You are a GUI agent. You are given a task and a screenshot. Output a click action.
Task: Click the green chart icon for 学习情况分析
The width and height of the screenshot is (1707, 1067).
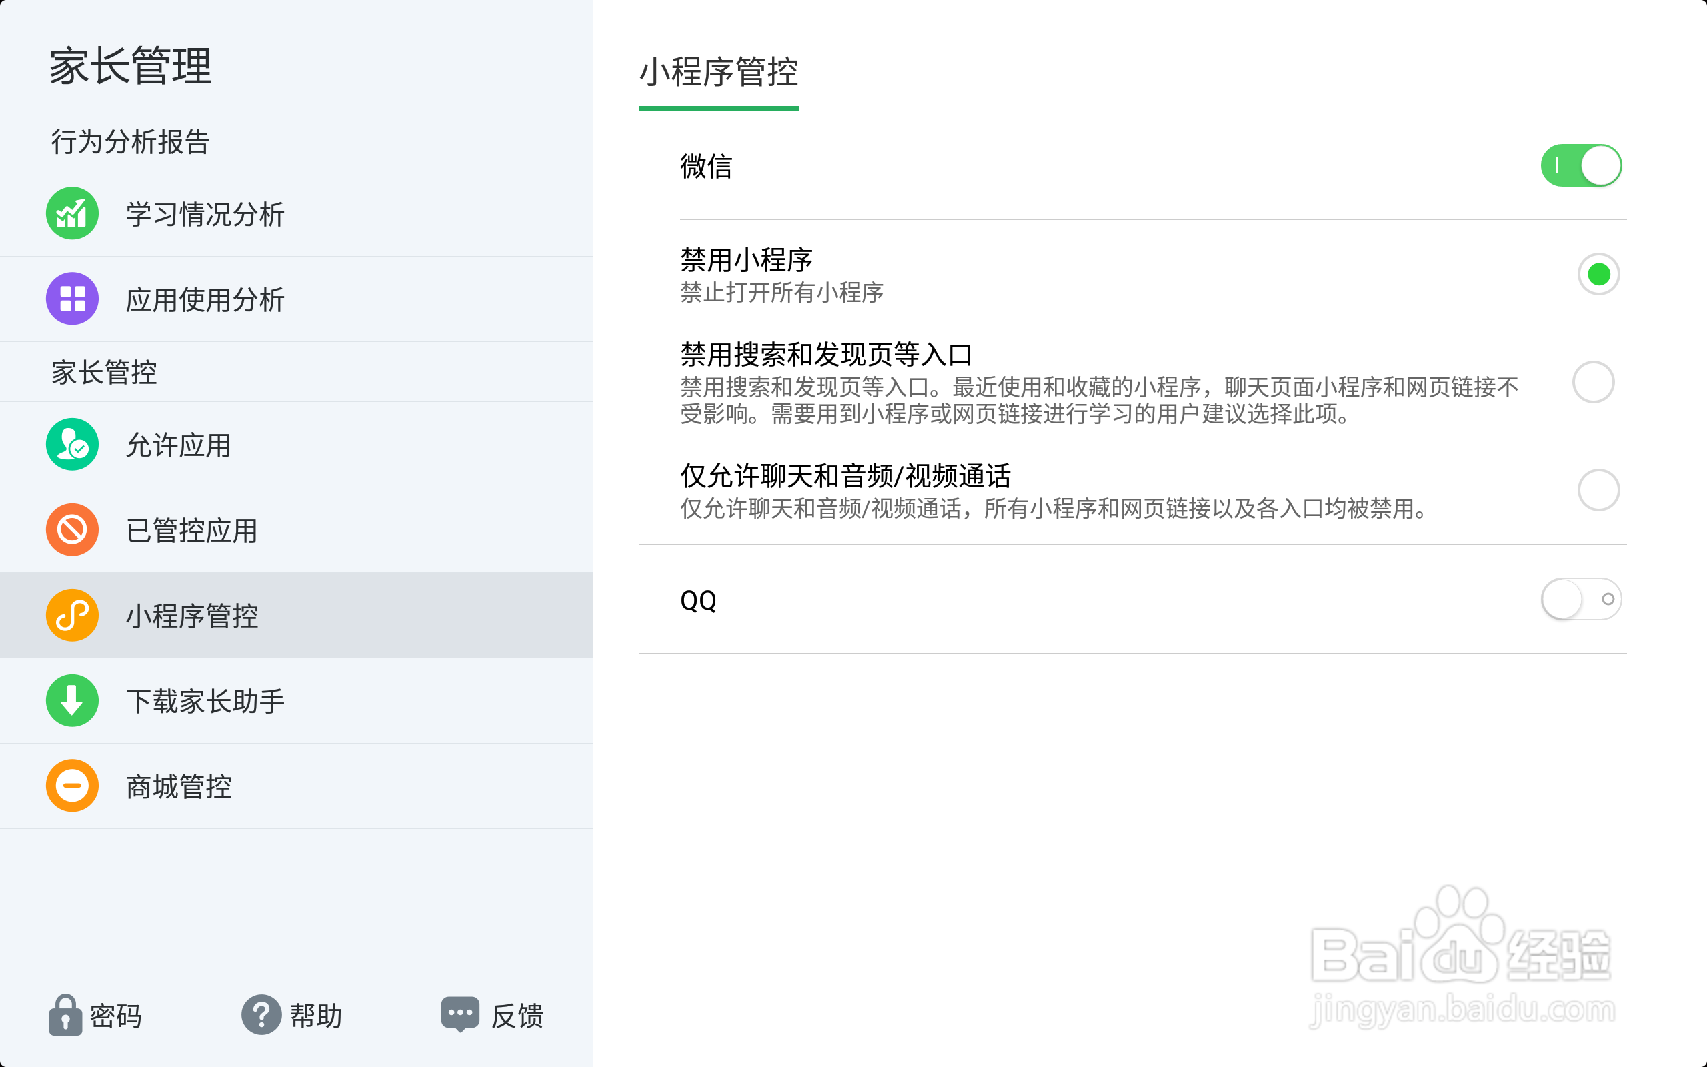pos(72,213)
